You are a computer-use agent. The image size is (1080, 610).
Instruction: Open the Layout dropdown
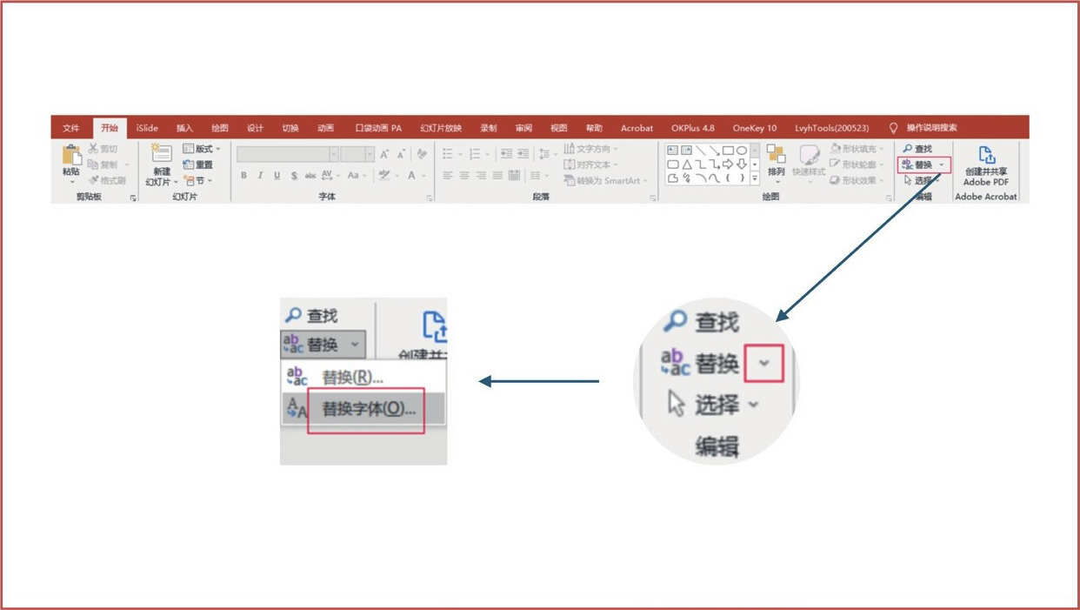[x=202, y=149]
